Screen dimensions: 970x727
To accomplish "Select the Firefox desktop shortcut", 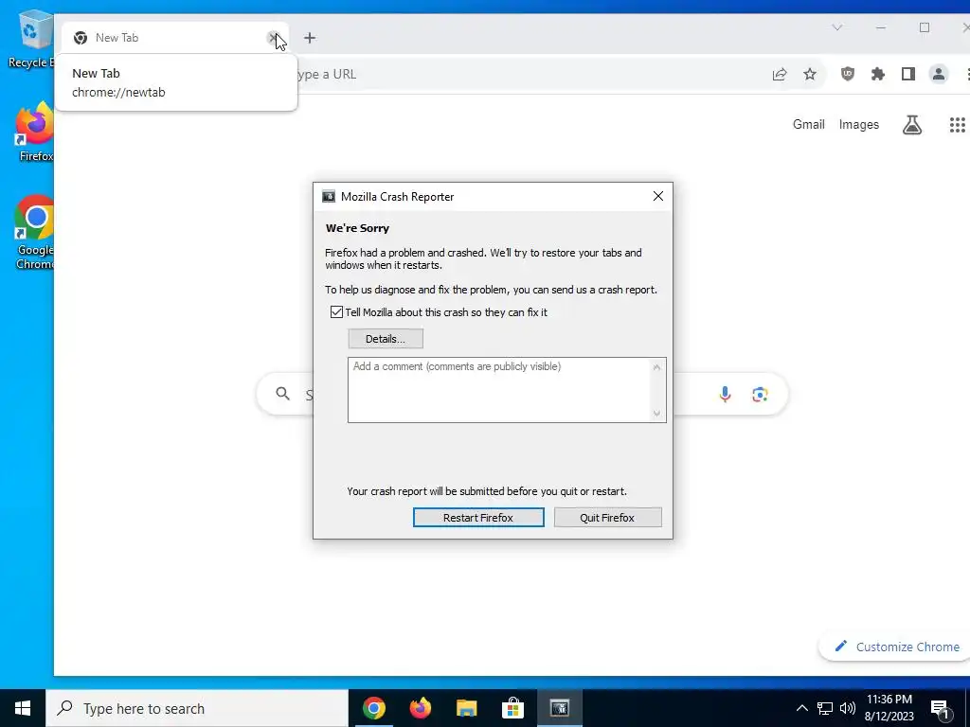I will coord(35,133).
